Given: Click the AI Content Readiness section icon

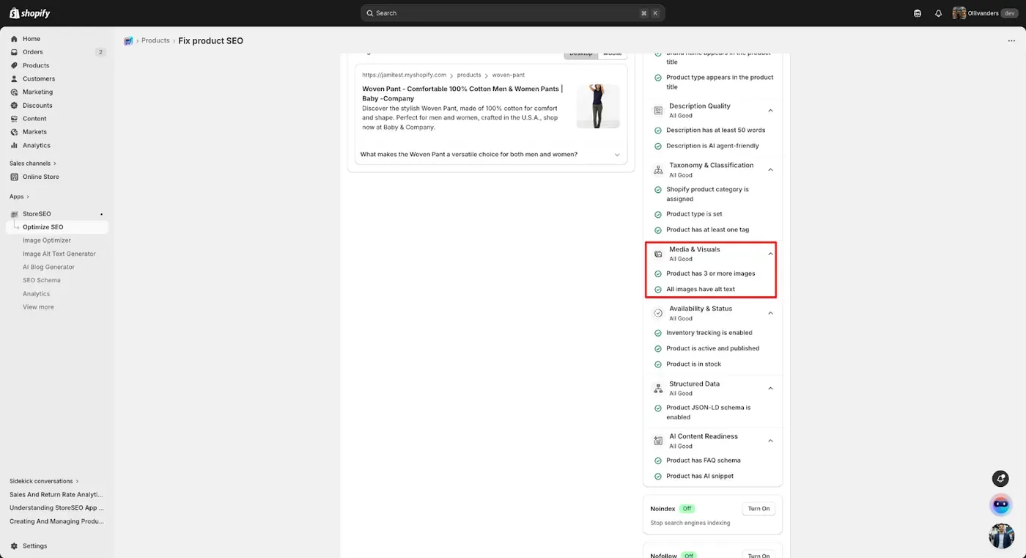Looking at the screenshot, I should [x=658, y=441].
